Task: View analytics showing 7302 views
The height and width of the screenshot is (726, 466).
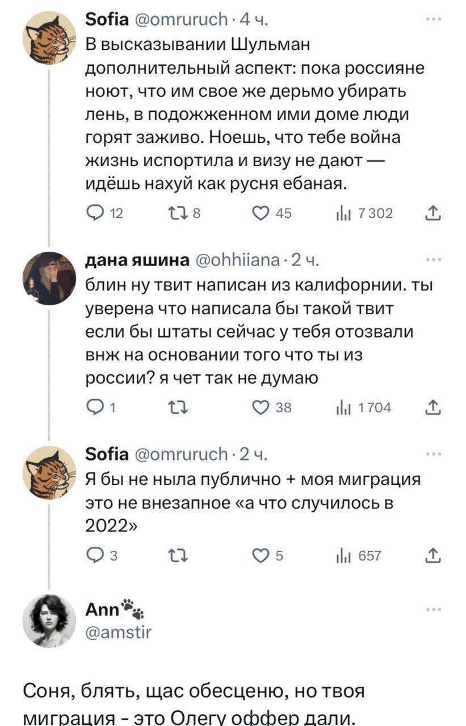Action: point(344,213)
